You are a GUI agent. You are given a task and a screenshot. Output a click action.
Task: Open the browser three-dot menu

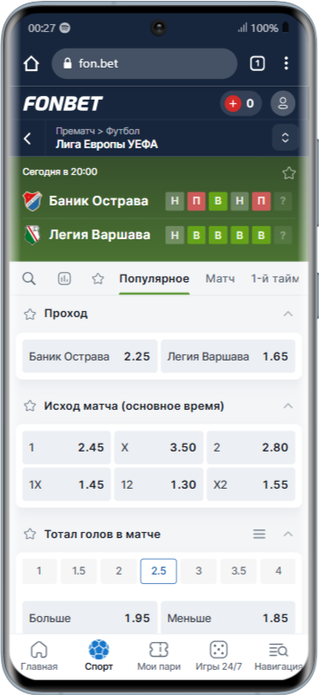(286, 63)
